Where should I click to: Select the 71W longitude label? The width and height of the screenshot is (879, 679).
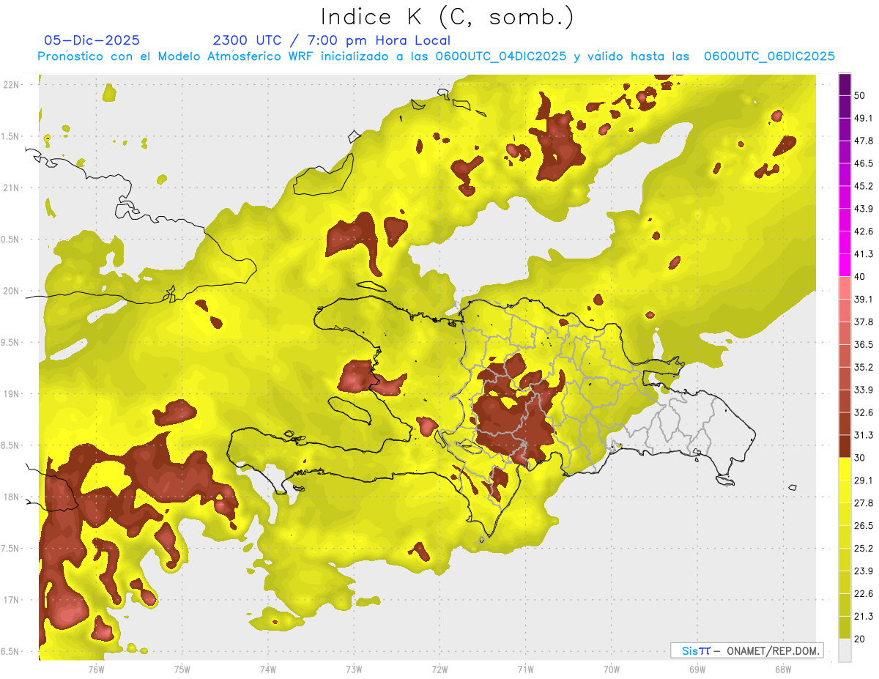click(x=525, y=669)
